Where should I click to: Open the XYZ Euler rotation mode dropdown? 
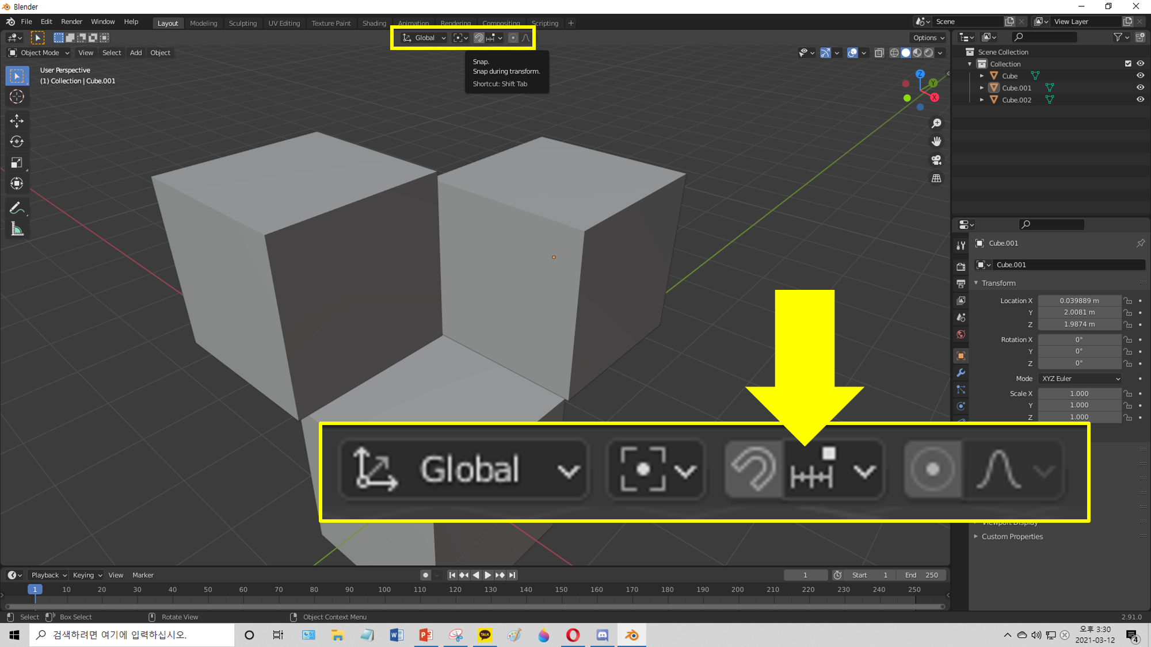1080,378
